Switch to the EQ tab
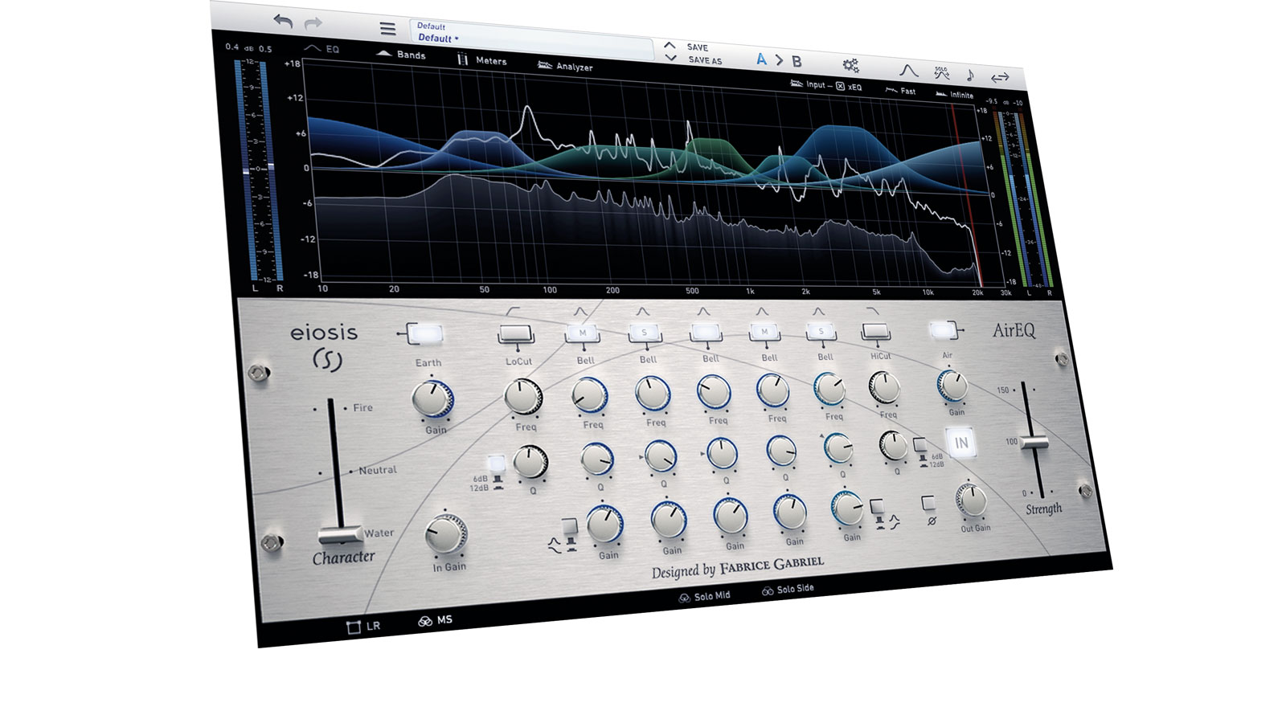The height and width of the screenshot is (723, 1286). [x=321, y=49]
